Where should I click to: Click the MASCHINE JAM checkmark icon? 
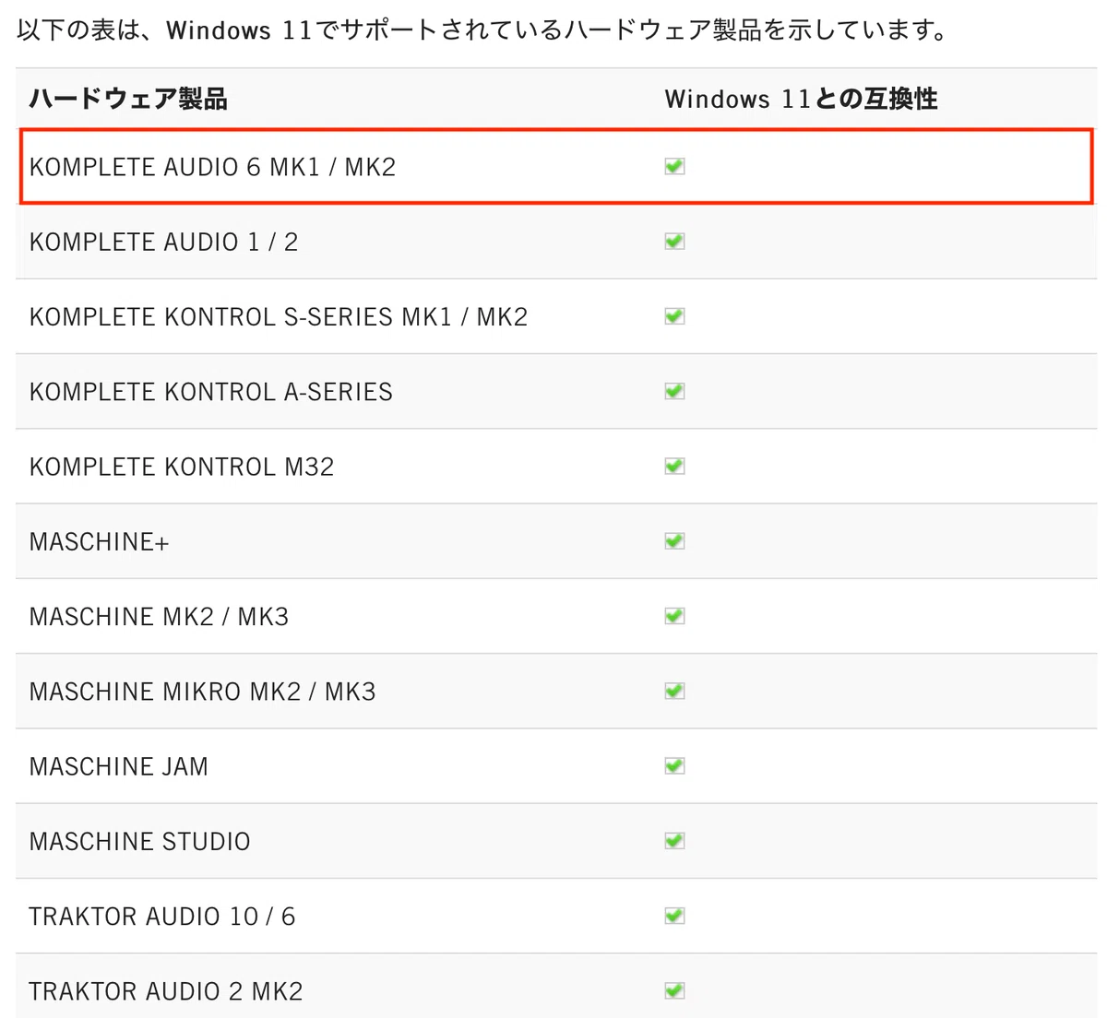coord(674,765)
